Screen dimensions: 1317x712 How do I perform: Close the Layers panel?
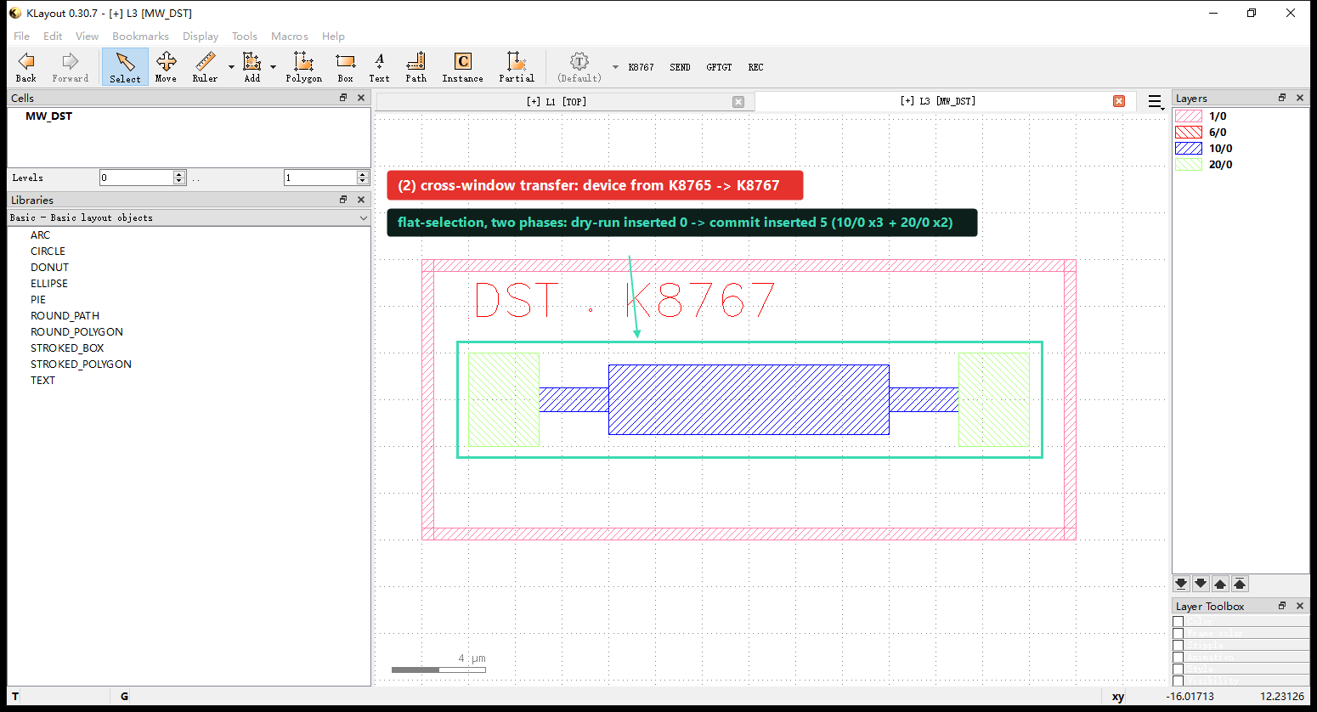point(1300,98)
